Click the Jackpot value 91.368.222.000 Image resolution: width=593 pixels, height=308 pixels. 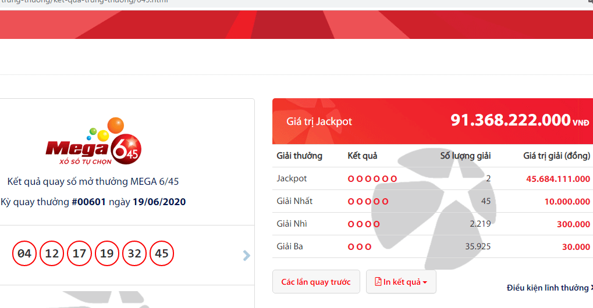pos(510,120)
